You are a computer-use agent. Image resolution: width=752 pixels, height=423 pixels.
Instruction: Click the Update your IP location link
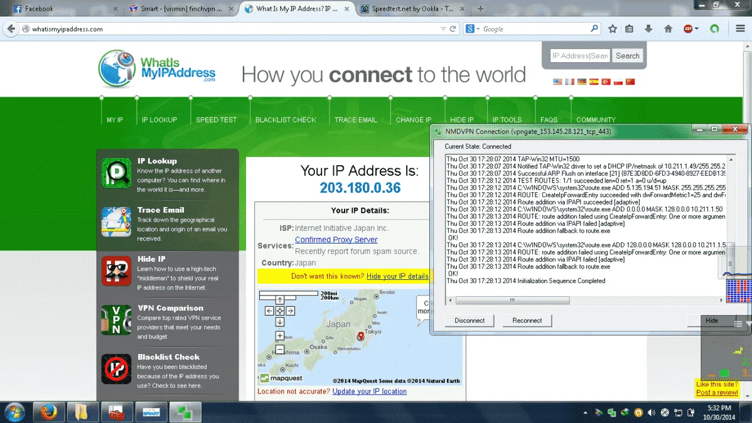pyautogui.click(x=369, y=392)
